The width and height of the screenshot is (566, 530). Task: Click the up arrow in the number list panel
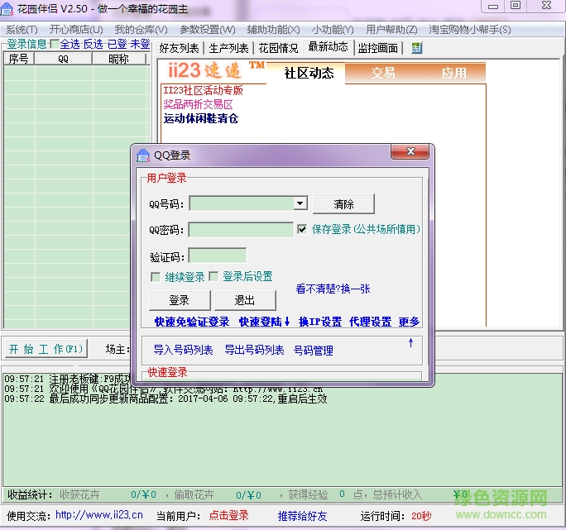pyautogui.click(x=410, y=342)
